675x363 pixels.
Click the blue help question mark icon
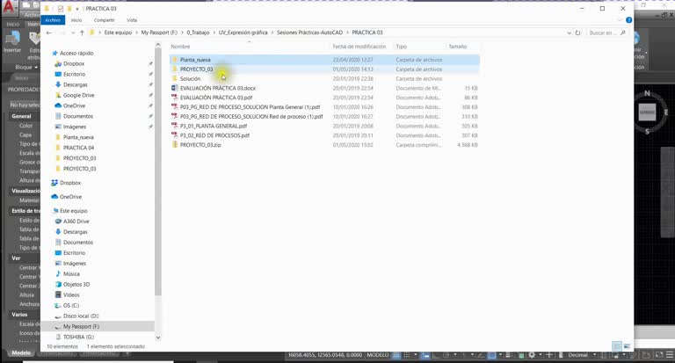629,20
